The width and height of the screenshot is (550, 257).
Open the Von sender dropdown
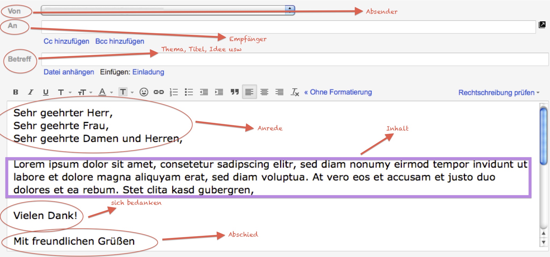pos(168,10)
